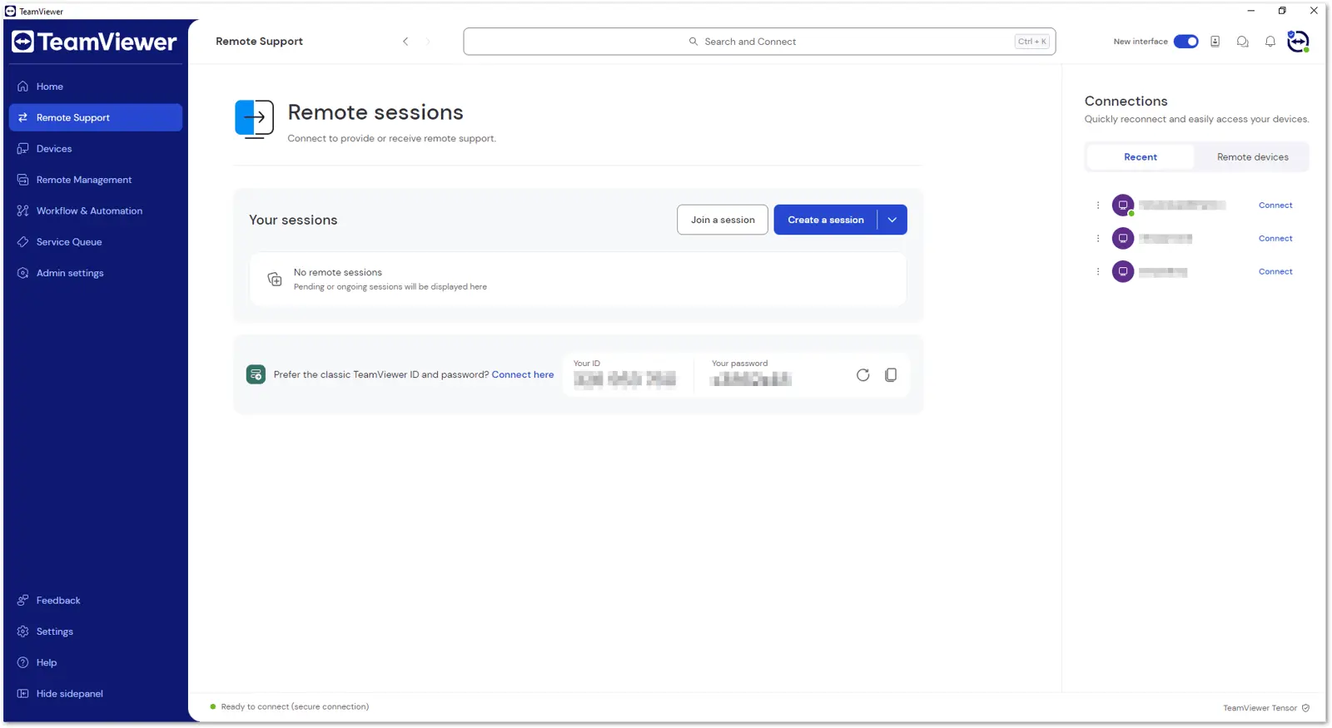Click the Search and Connect field
This screenshot has width=1332, height=728.
(759, 42)
